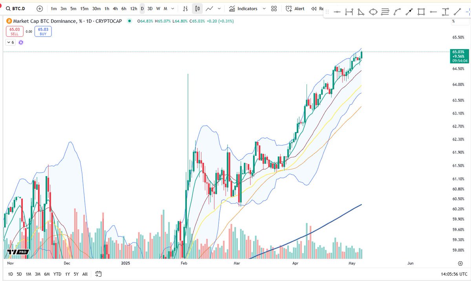
Task: Switch to the 4h timeframe
Action: [115, 8]
